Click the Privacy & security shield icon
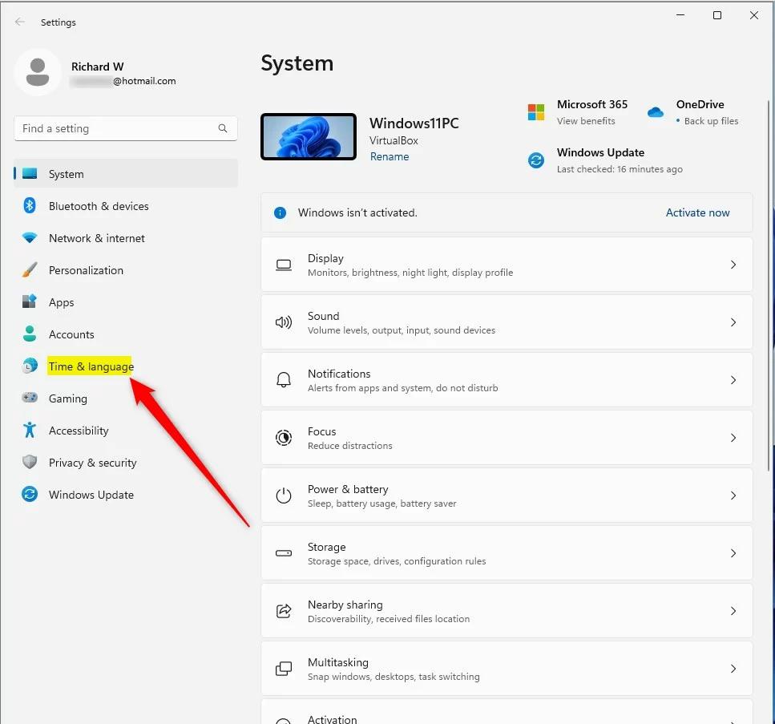Image resolution: width=775 pixels, height=724 pixels. [30, 463]
